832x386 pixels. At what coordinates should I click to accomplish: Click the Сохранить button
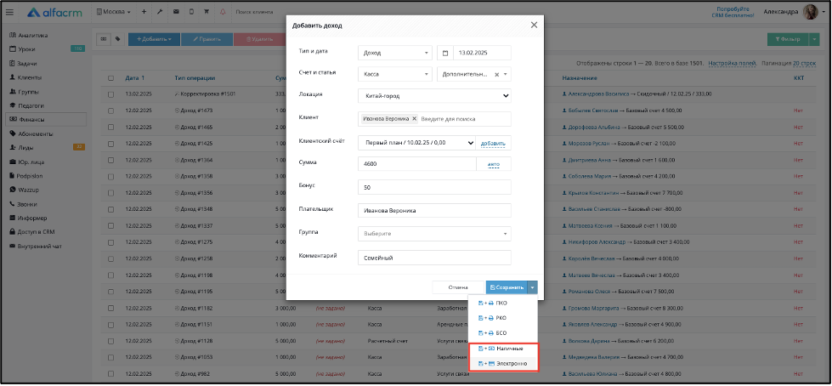pyautogui.click(x=507, y=287)
